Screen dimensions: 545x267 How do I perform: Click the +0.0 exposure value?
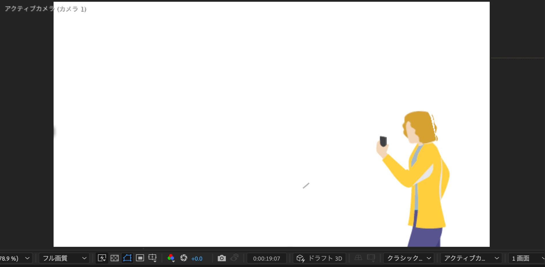click(197, 259)
